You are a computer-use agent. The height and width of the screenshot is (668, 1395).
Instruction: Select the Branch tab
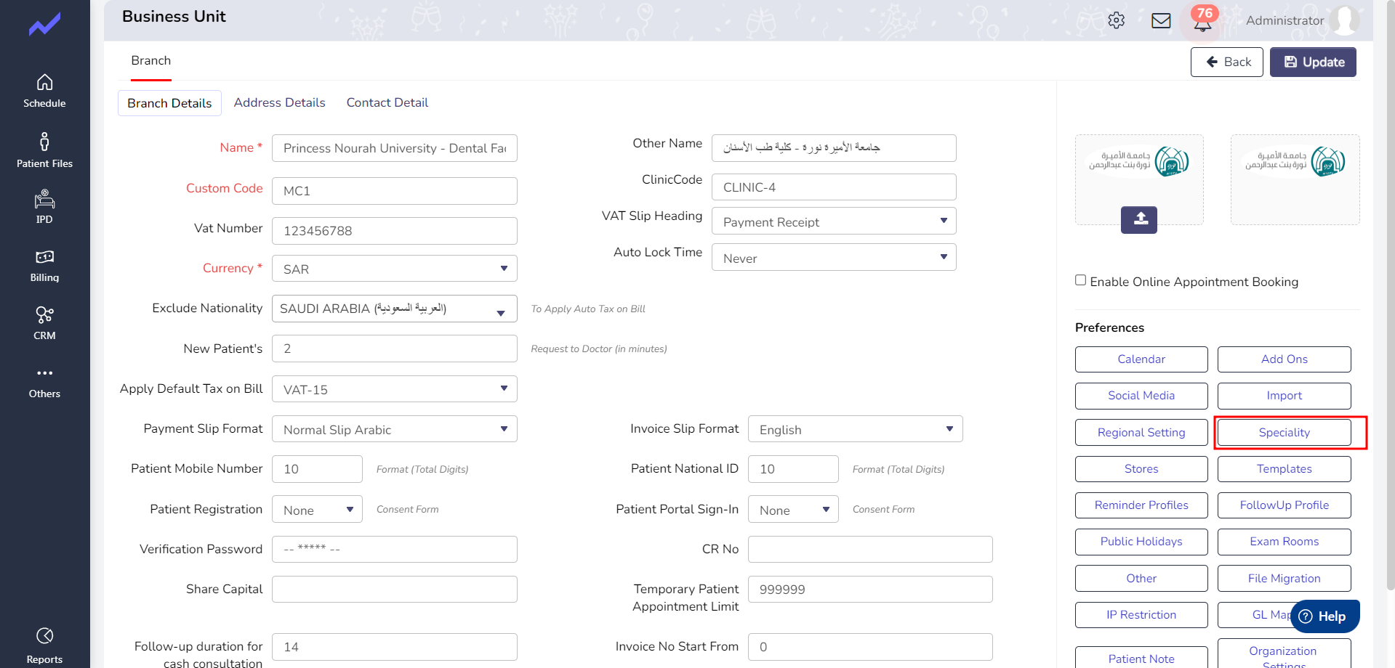151,61
